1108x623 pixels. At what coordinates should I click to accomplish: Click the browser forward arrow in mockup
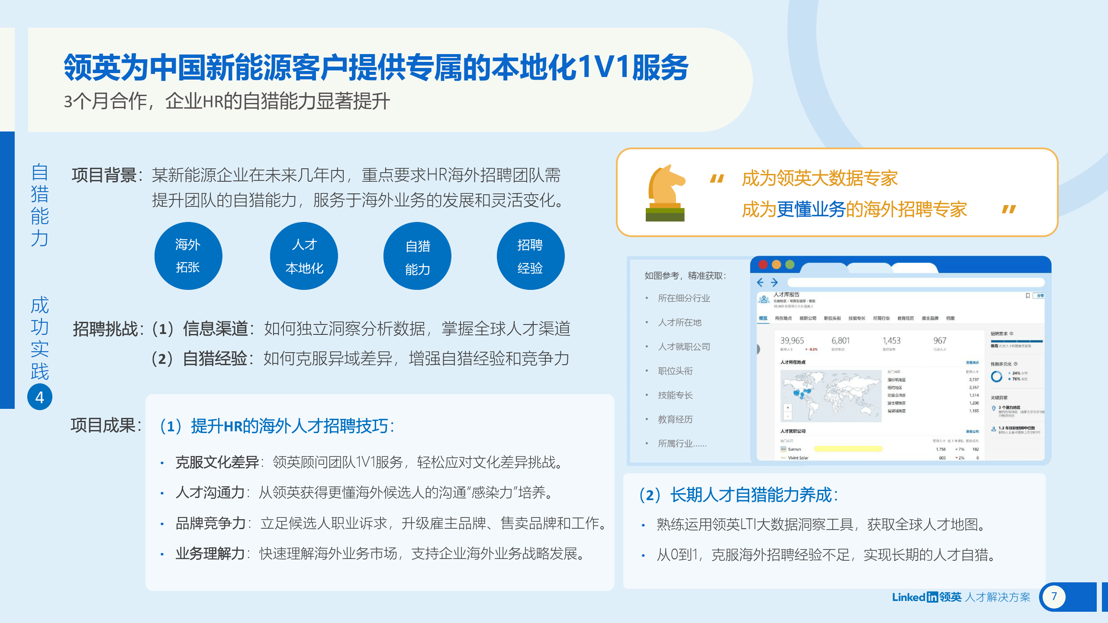[774, 283]
